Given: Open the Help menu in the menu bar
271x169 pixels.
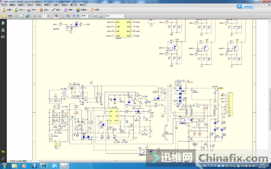Looking at the screenshot, I should (x=83, y=5).
